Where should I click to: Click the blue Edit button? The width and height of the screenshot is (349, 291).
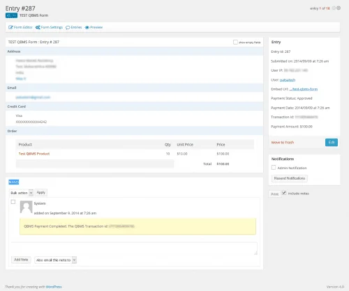coord(332,142)
